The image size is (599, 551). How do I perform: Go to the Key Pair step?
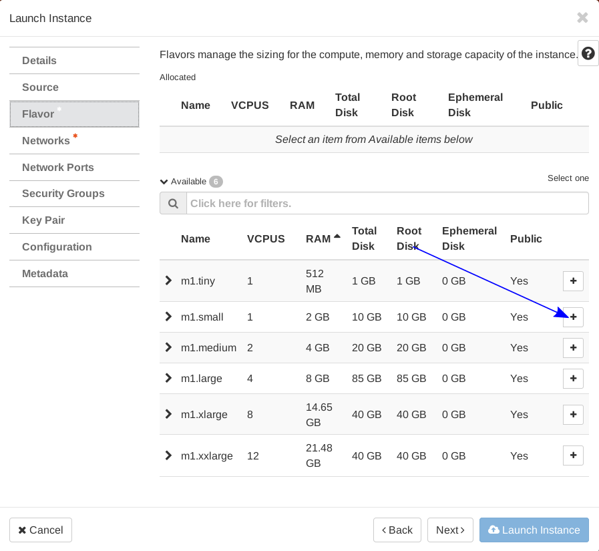43,220
